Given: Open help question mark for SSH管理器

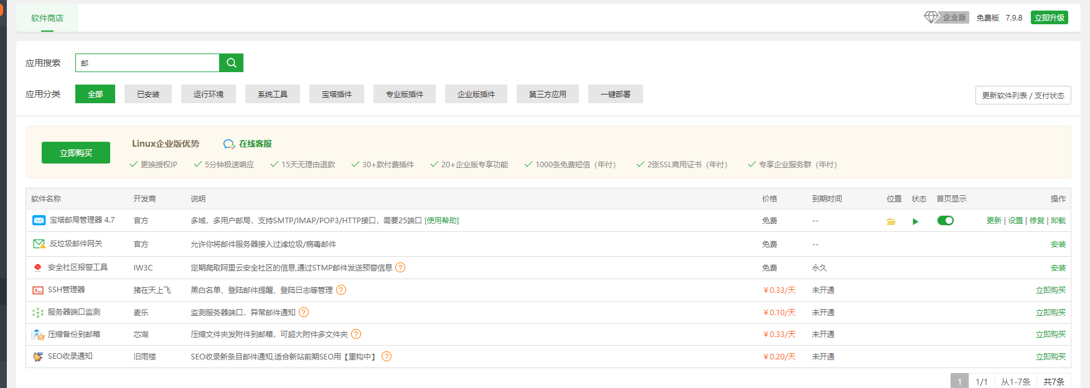Looking at the screenshot, I should coord(341,290).
